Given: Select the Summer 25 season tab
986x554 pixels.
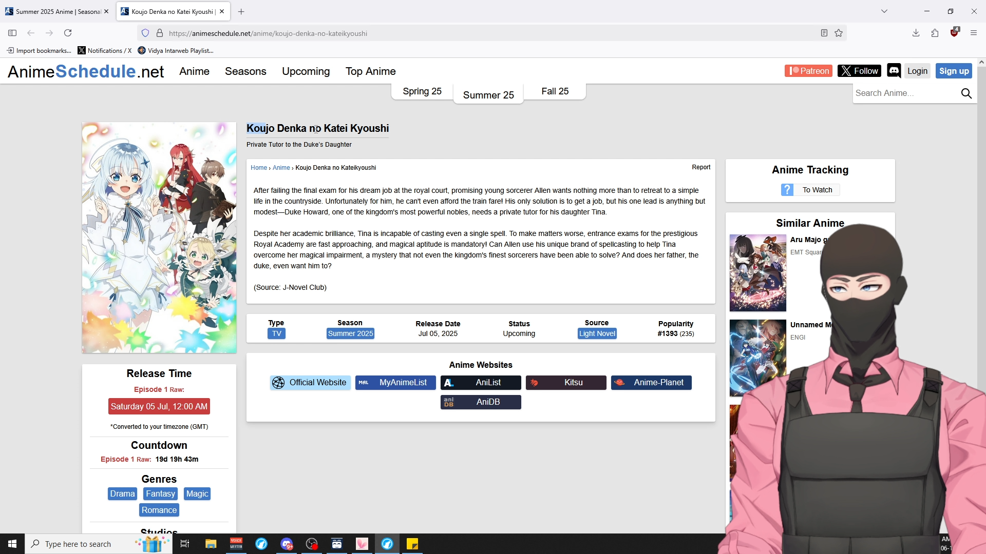Looking at the screenshot, I should point(488,95).
